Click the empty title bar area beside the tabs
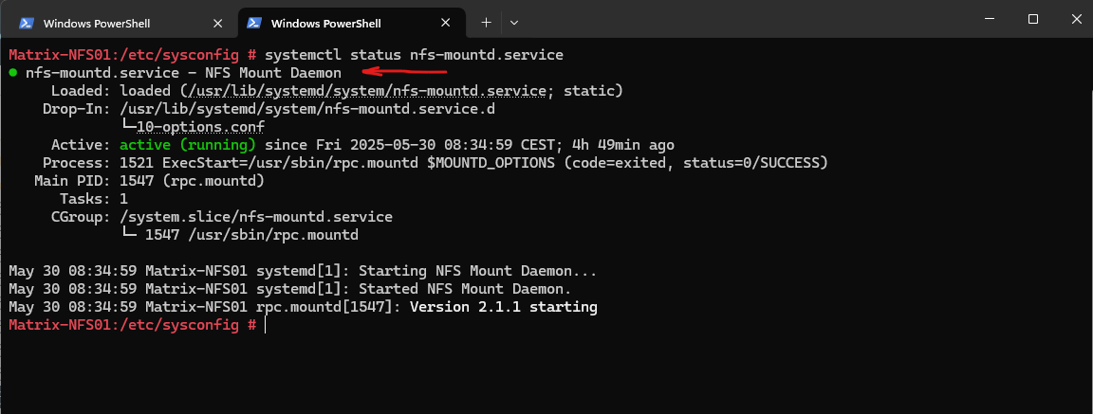Image resolution: width=1093 pixels, height=414 pixels. coord(746,21)
